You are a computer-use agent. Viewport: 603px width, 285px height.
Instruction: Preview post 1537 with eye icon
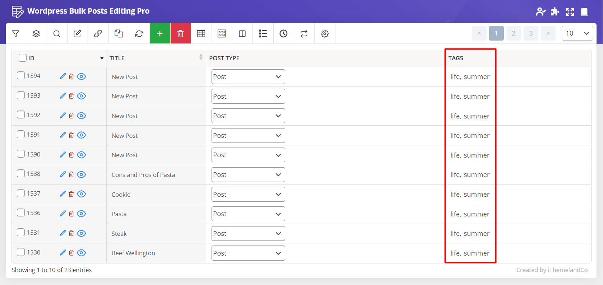[x=82, y=194]
